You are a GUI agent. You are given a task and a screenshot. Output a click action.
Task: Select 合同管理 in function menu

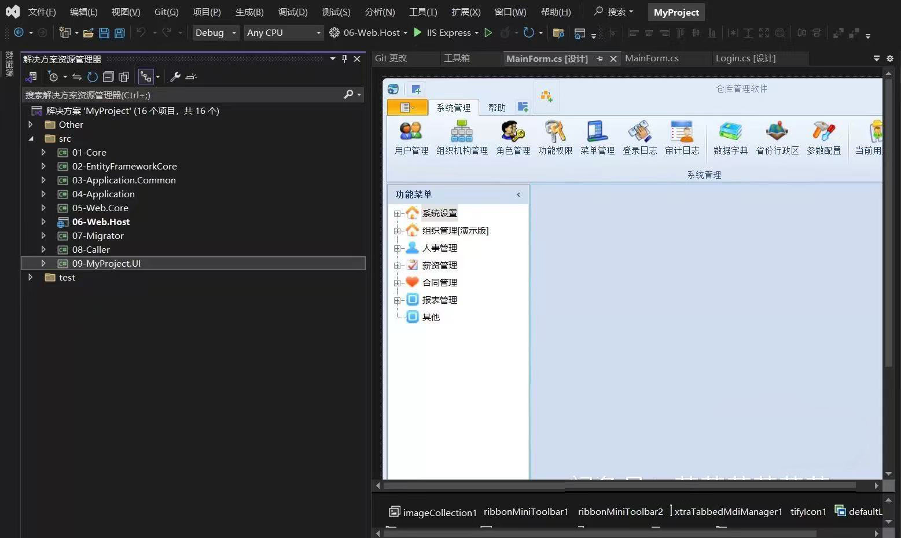click(x=439, y=283)
